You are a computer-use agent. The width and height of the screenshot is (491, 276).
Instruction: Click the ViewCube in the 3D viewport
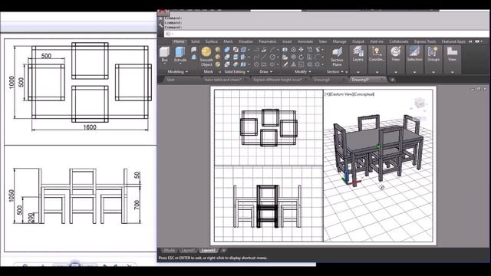[419, 103]
